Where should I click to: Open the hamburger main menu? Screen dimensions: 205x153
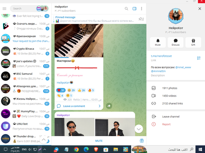[5, 9]
